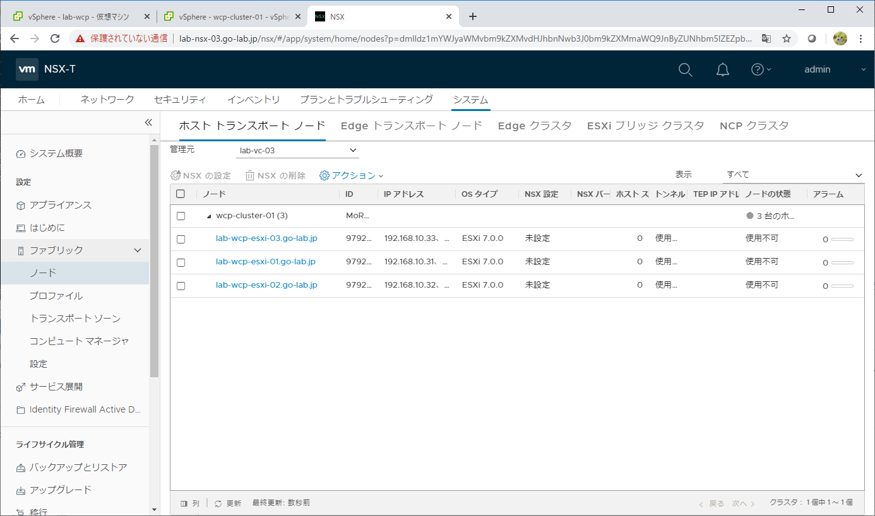The width and height of the screenshot is (875, 516).
Task: Sort the table by the ノードの状態 header
Action: coord(768,194)
